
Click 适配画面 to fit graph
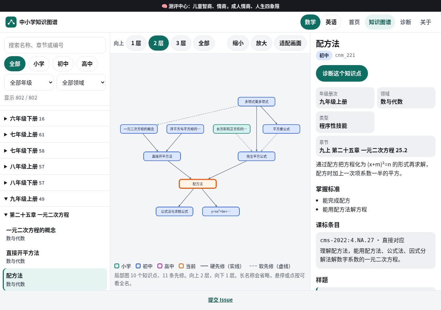pyautogui.click(x=290, y=43)
